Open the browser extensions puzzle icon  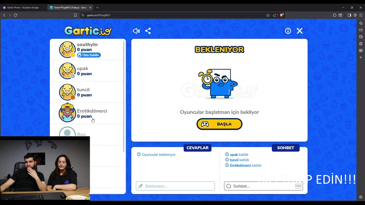[x=334, y=15]
